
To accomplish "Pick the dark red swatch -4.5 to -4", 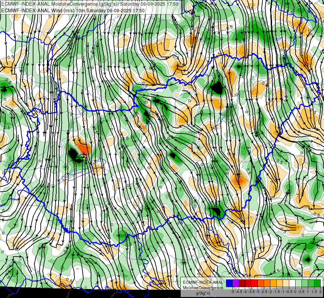I will pos(242,283).
